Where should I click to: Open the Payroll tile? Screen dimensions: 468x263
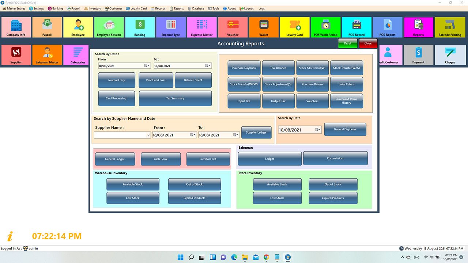point(47,27)
